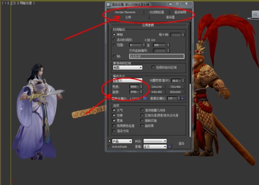The image size is (259, 185).
Task: Click the 渲染 render button
Action: coord(182,143)
